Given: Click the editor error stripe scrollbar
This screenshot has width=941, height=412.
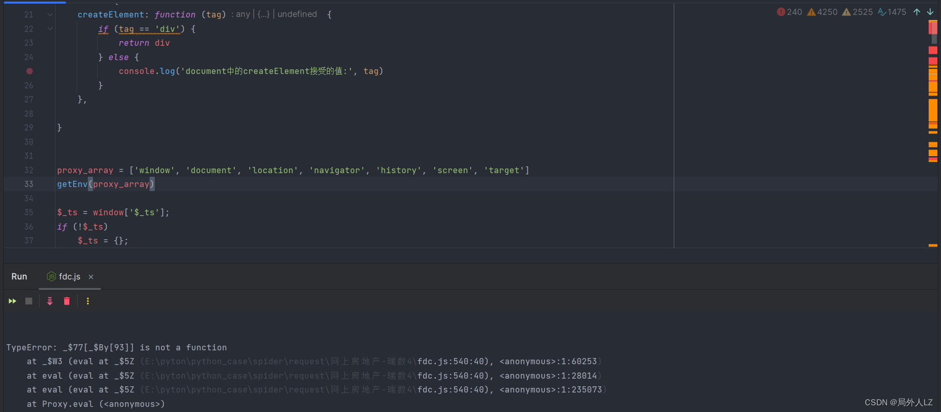Looking at the screenshot, I should click(x=933, y=134).
